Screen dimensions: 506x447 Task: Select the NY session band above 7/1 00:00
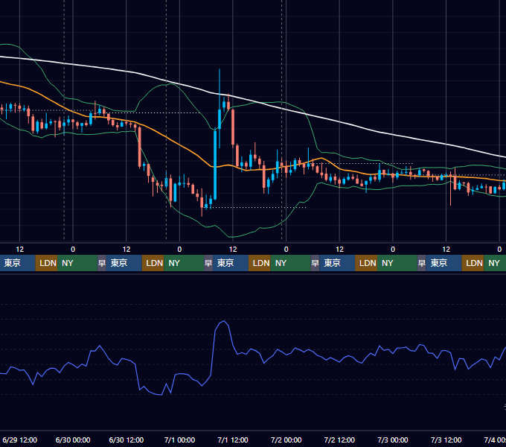point(184,263)
